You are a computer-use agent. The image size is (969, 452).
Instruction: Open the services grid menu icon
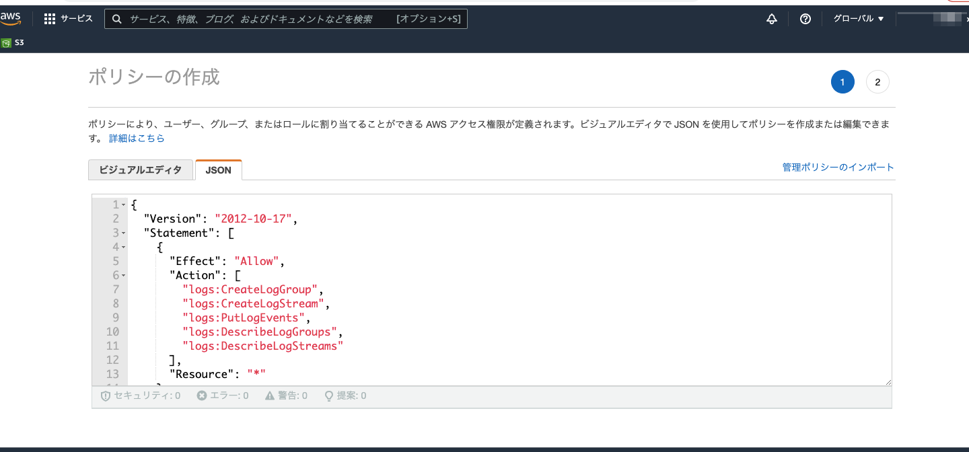click(x=50, y=19)
